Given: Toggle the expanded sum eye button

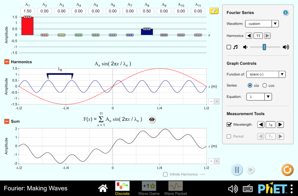Looking at the screenshot, I should pyautogui.click(x=152, y=120).
